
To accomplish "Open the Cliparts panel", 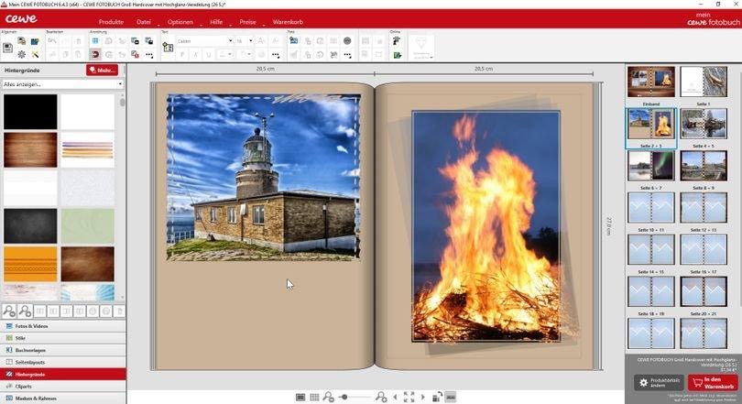I will 63,386.
